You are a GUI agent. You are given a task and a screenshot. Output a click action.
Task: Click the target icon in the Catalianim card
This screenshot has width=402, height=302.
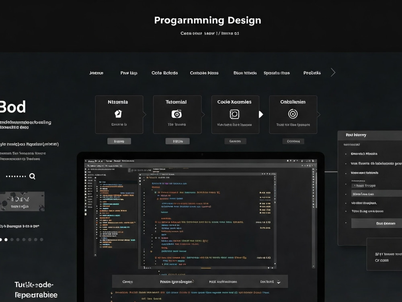293,114
